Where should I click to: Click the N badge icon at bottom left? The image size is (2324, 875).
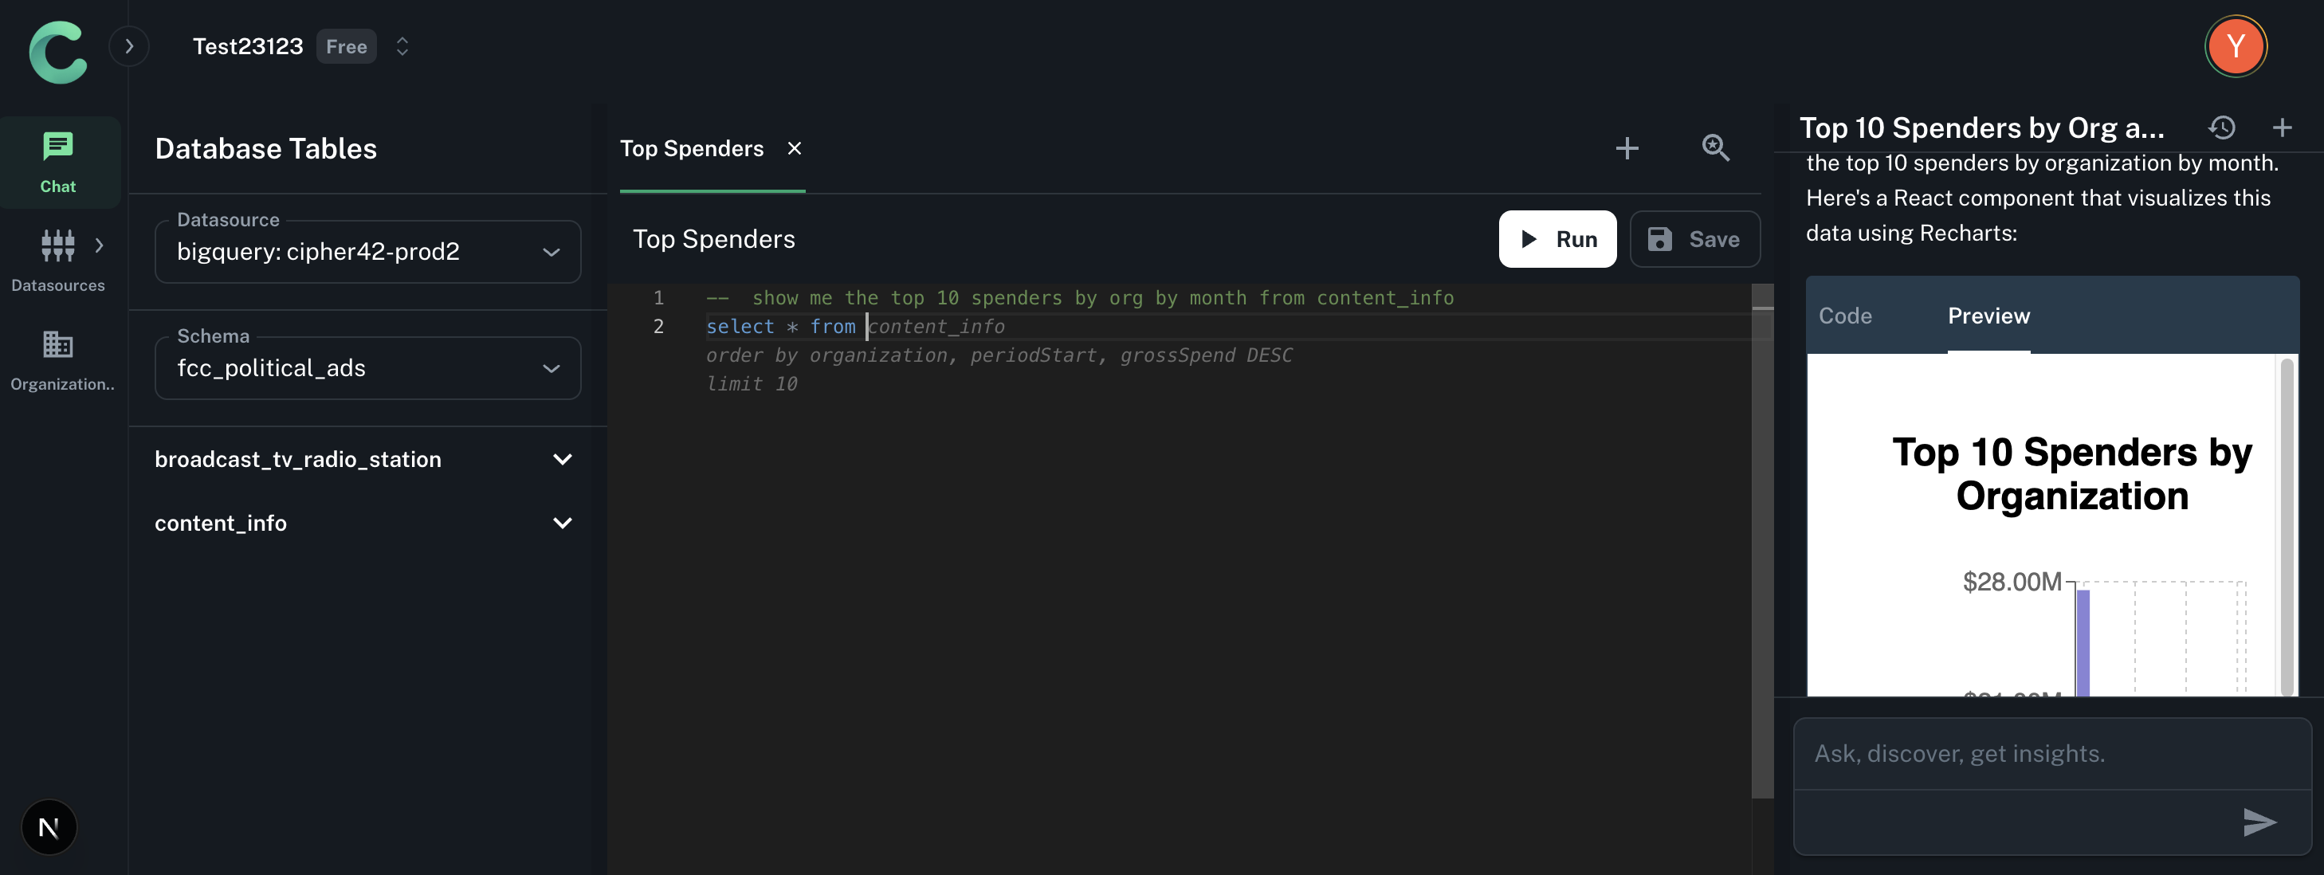[49, 827]
